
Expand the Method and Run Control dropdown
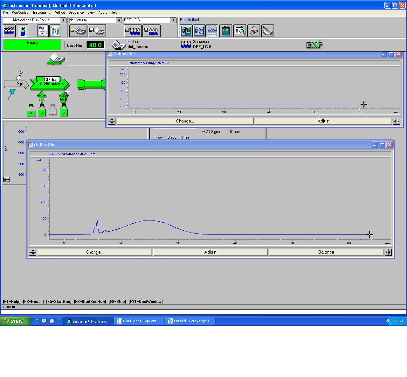click(63, 20)
